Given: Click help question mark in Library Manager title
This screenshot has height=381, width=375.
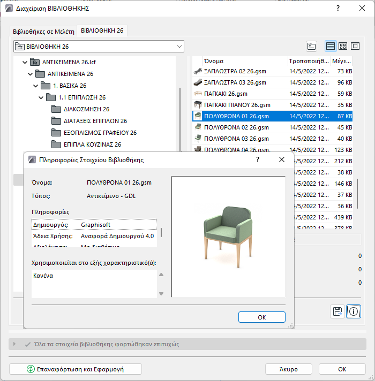Looking at the screenshot, I should [x=338, y=8].
